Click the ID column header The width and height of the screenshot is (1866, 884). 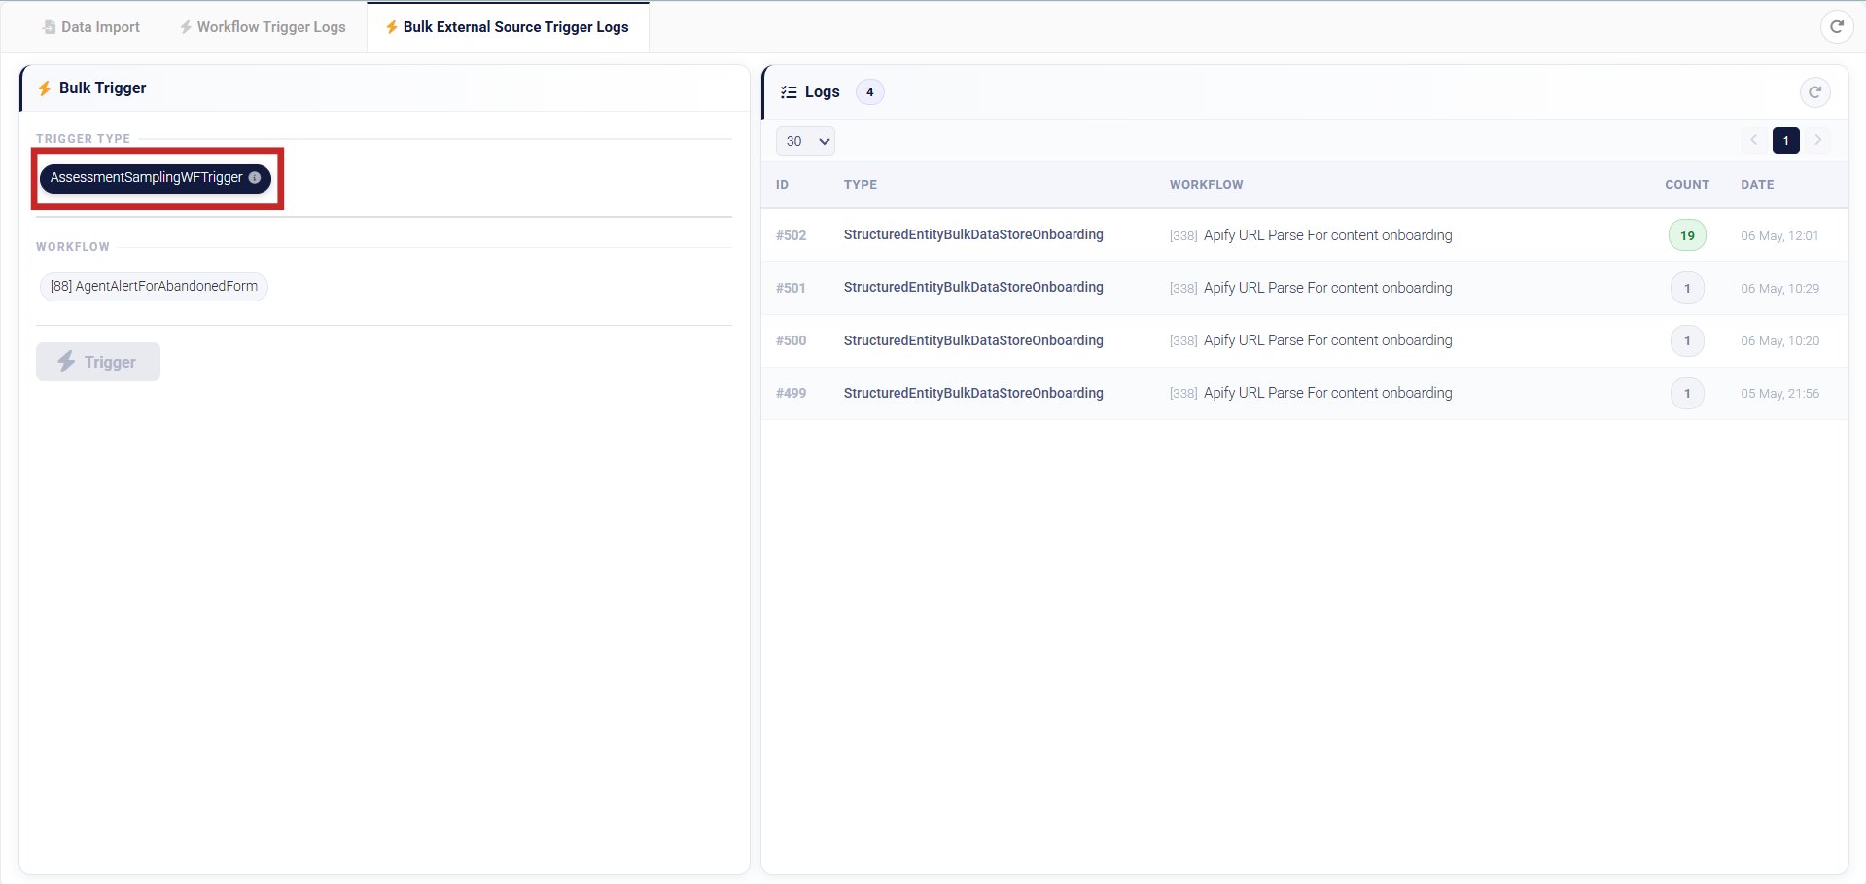(x=782, y=185)
